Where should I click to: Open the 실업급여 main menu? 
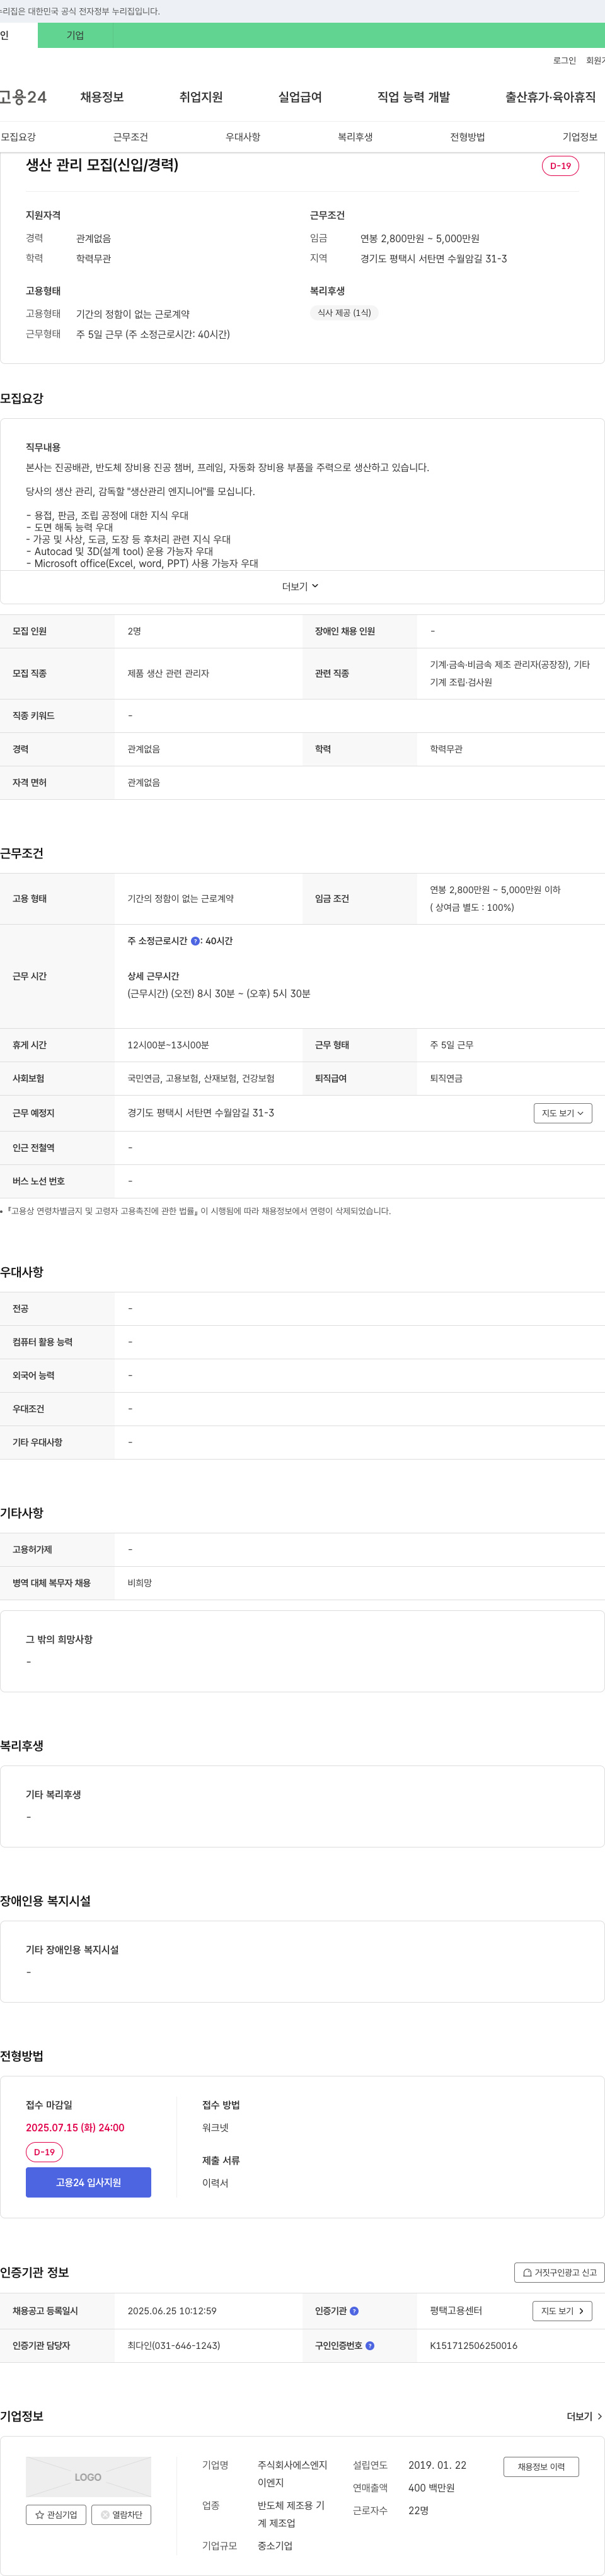pyautogui.click(x=299, y=97)
